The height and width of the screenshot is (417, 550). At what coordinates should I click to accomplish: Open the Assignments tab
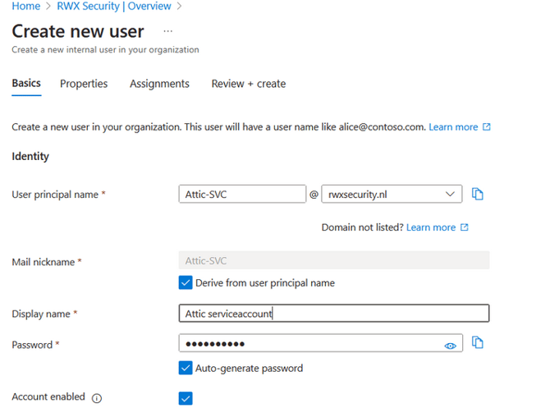159,84
